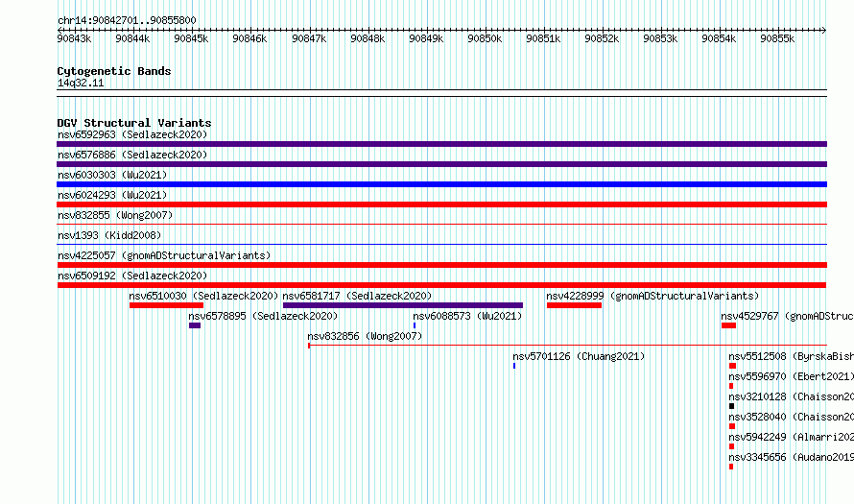The image size is (854, 504).
Task: Open the nsv6576886 (Sedlazeck2020) variant label
Action: pos(132,155)
